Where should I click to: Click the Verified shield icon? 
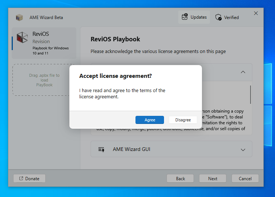coord(218,17)
